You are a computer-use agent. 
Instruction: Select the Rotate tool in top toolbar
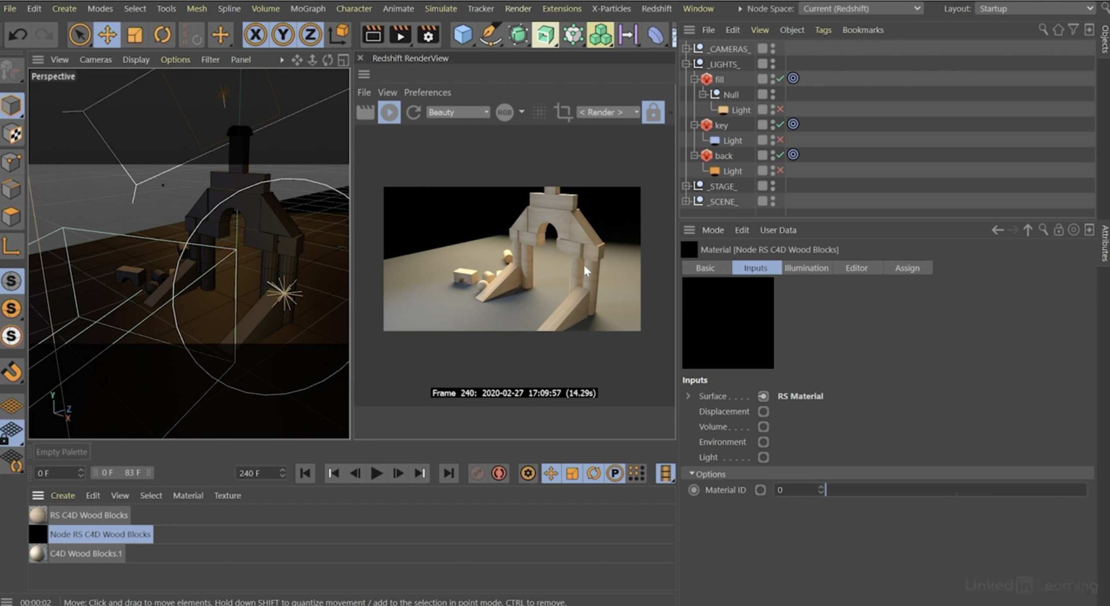click(162, 34)
